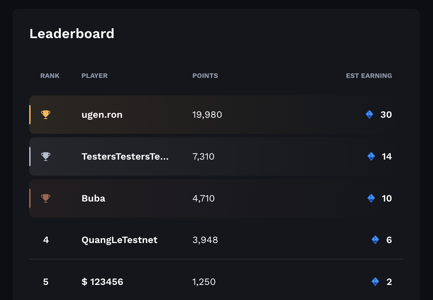This screenshot has height=300, width=433.
Task: Click the gold trophy icon for ugen.ron
Action: click(45, 115)
